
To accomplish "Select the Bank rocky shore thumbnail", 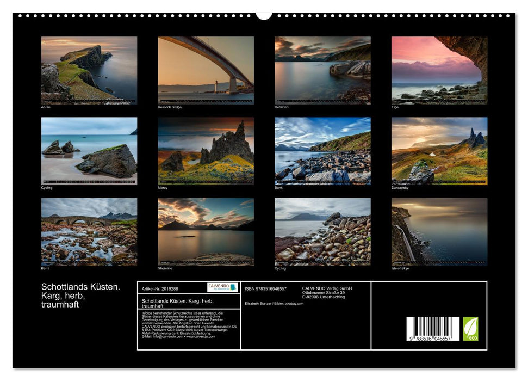I will click(x=322, y=151).
